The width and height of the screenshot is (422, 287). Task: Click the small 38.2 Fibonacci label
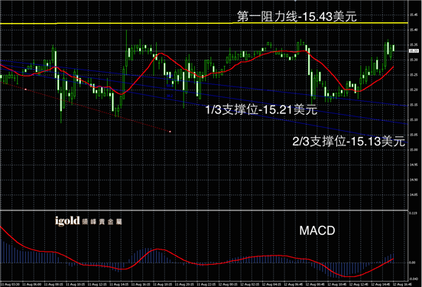pos(170,96)
